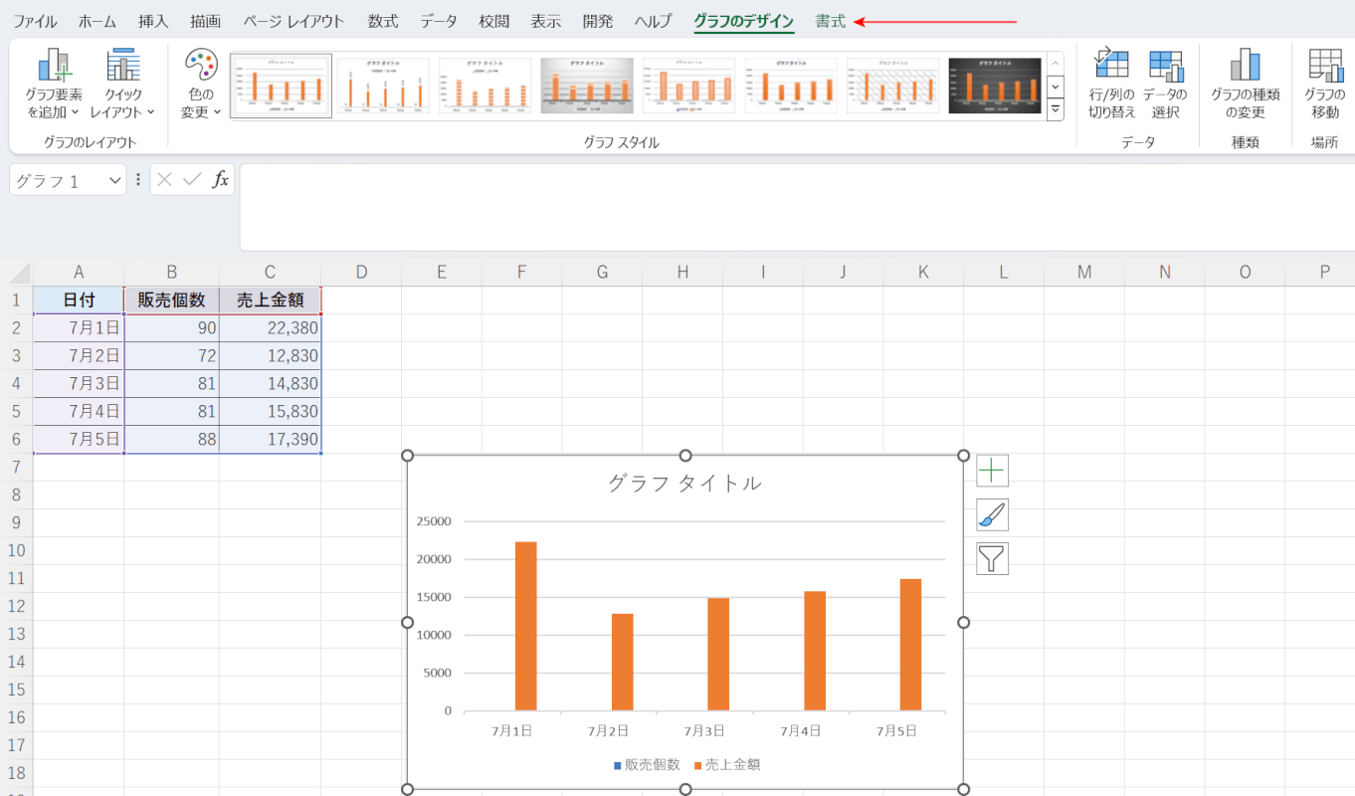Screen dimensions: 1355x796
Task: Click the chart styles gallery up arrow
Action: tap(1056, 64)
